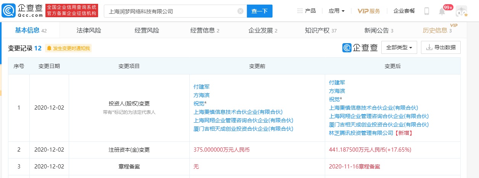This screenshot has height=178, width=479.
Task: Open 厦门吉相天成创业投资合伙企业 in 变更前 column
Action: pos(243,129)
